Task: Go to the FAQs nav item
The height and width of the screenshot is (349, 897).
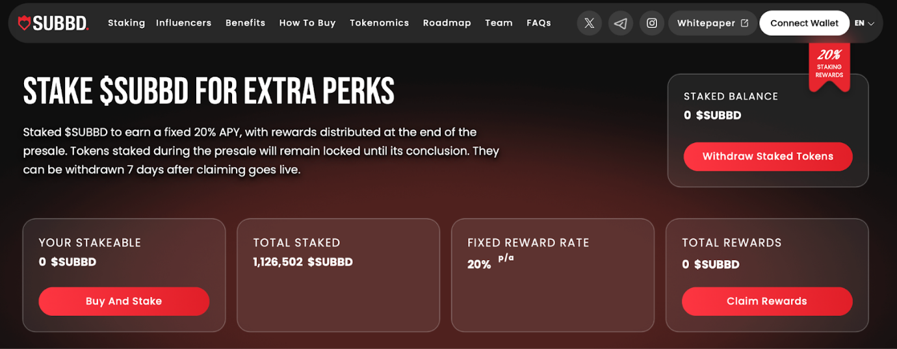Action: tap(538, 23)
